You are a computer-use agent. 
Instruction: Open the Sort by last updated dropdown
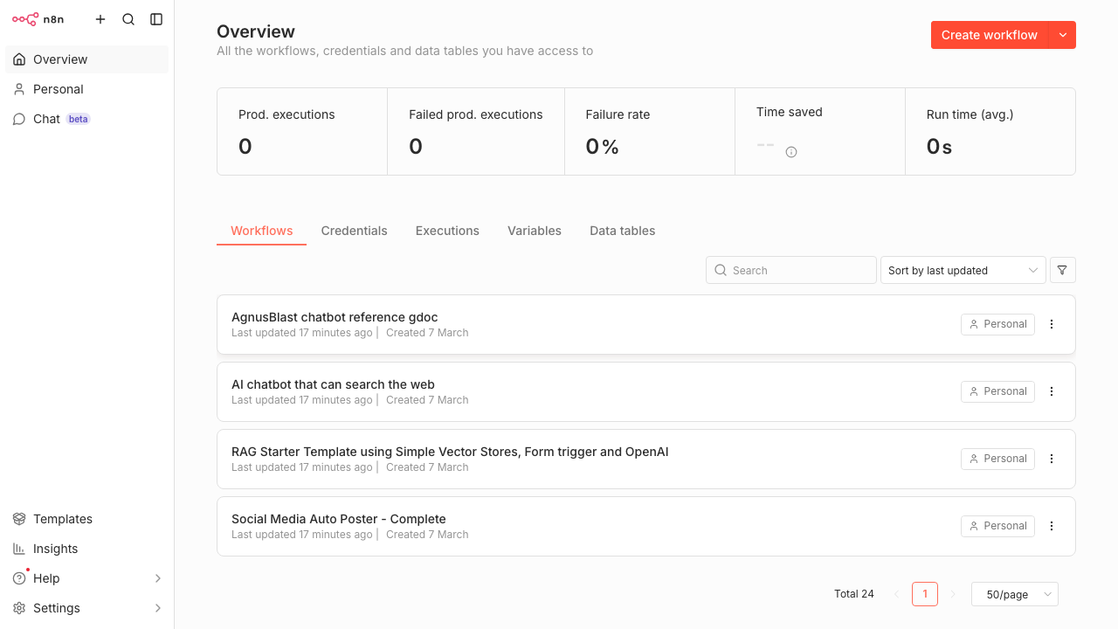[963, 271]
